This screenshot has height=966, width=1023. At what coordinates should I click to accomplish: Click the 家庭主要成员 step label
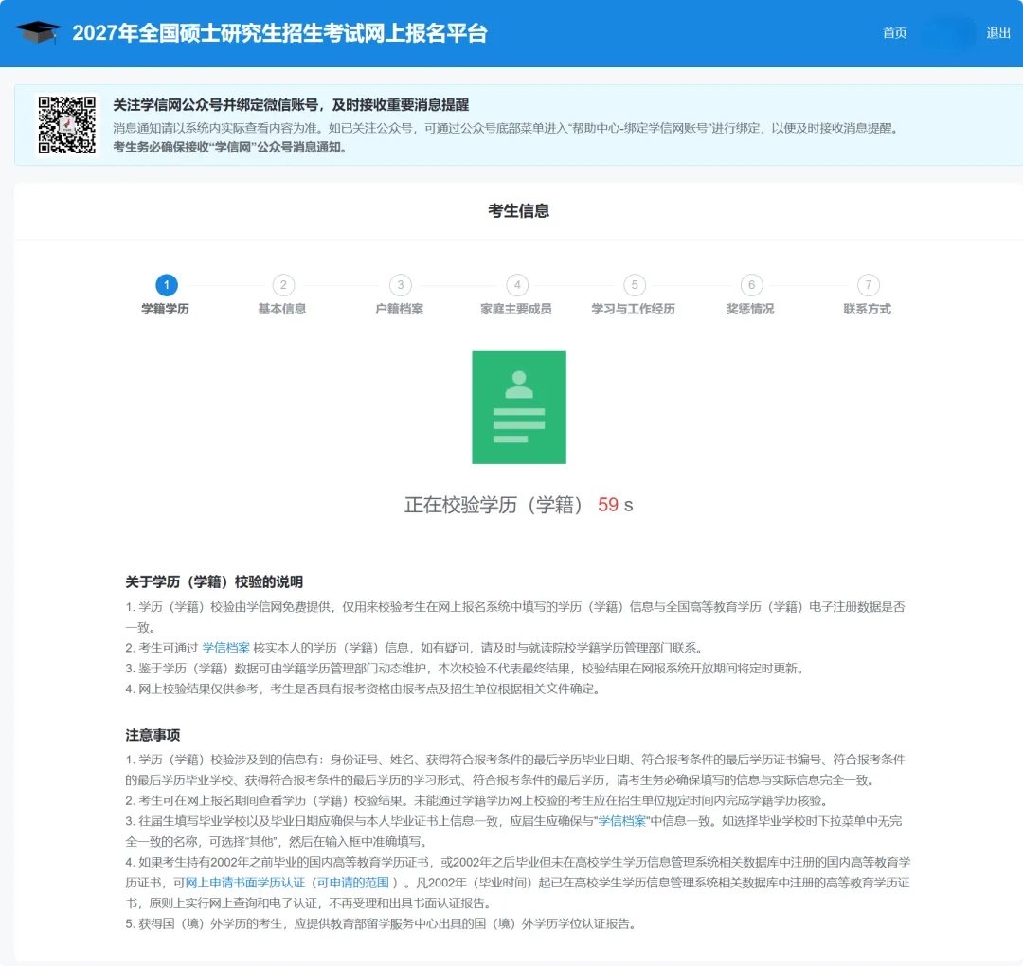(516, 309)
